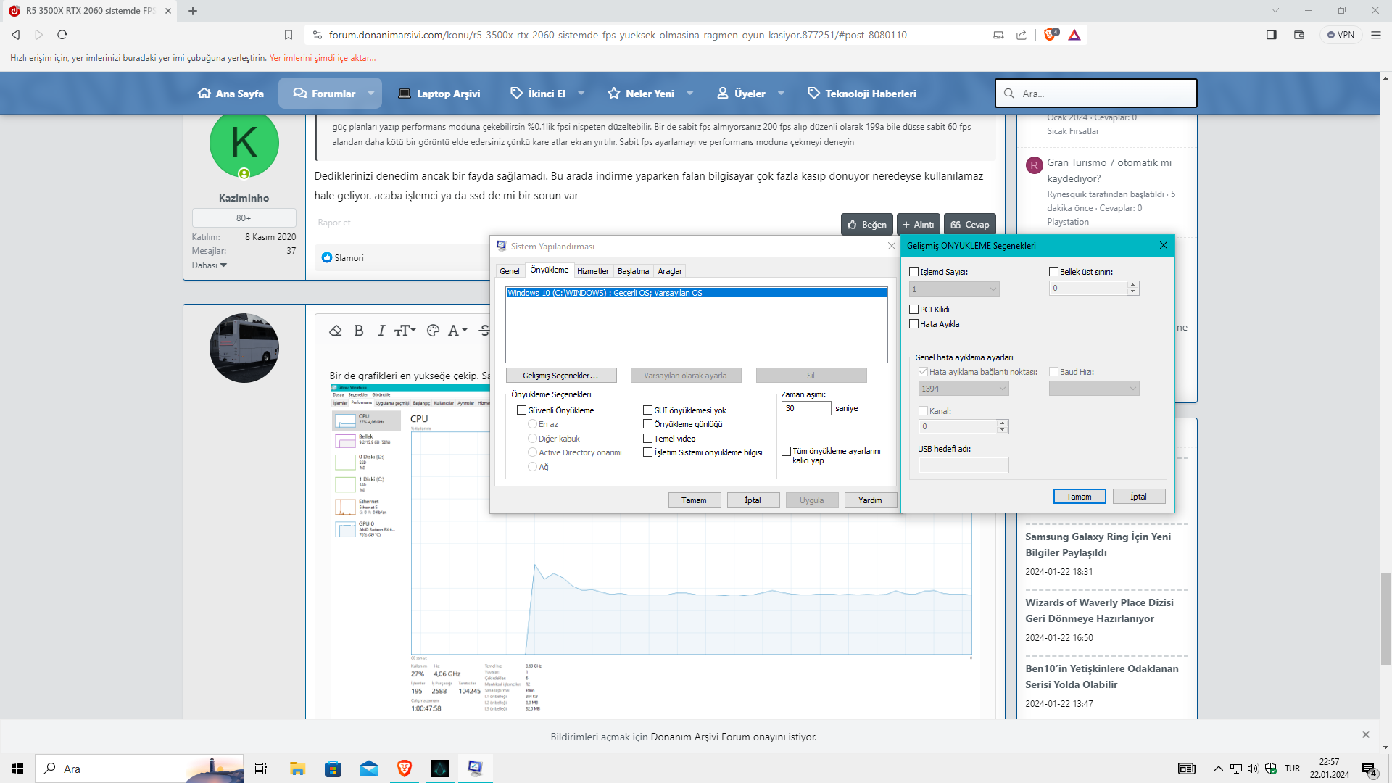Switch to the Başlatma tab
1392x783 pixels.
tap(633, 271)
